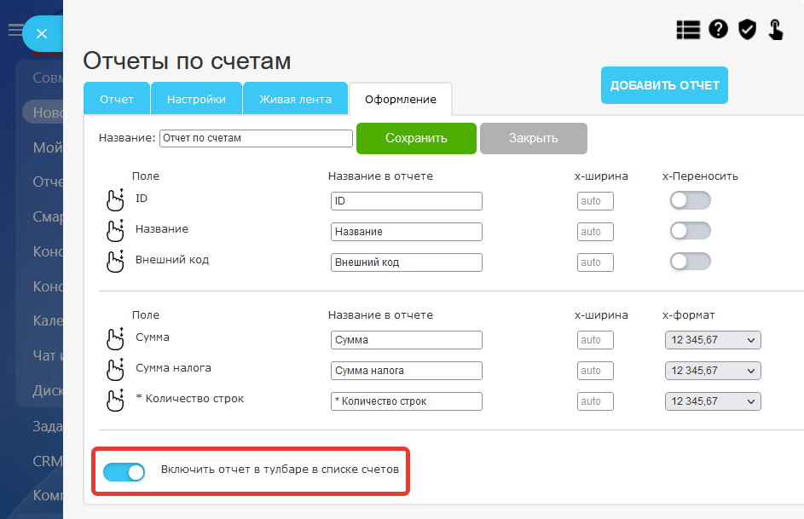Click the shield checkmark icon
Image resolution: width=804 pixels, height=519 pixels.
click(747, 30)
